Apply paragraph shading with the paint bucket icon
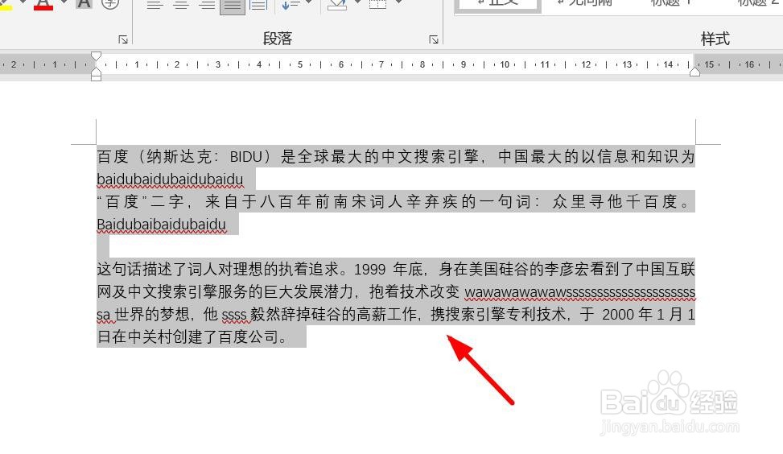 (x=337, y=5)
